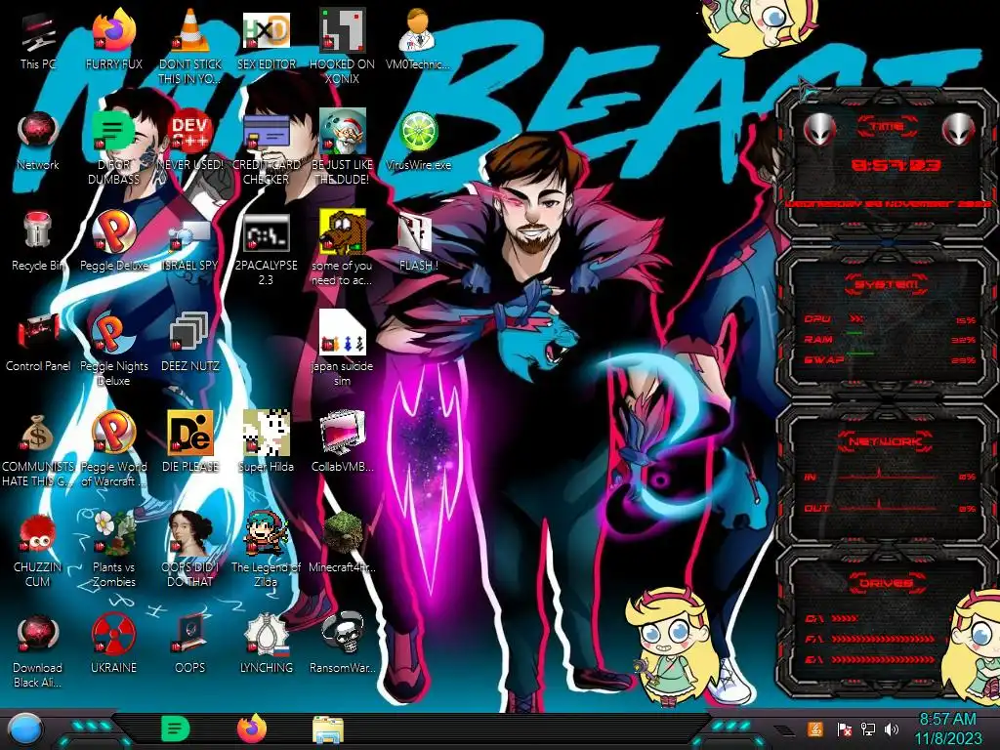Select the VLC cone DONT STICK icon
Viewport: 1000px width, 750px height.
tap(190, 46)
